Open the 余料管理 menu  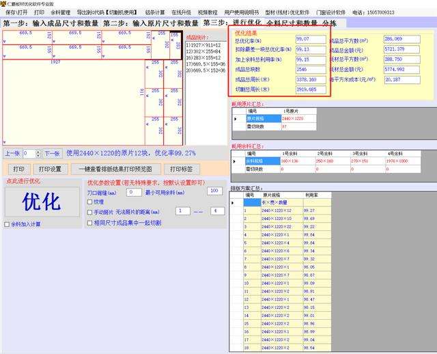point(61,12)
